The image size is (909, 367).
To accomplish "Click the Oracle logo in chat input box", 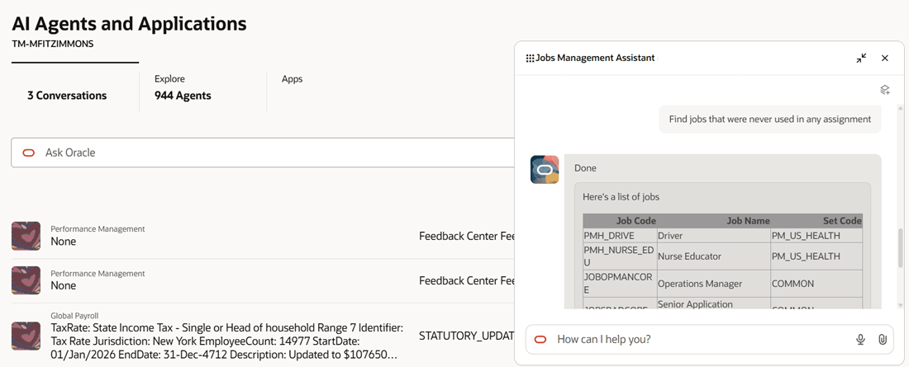I will pyautogui.click(x=541, y=339).
